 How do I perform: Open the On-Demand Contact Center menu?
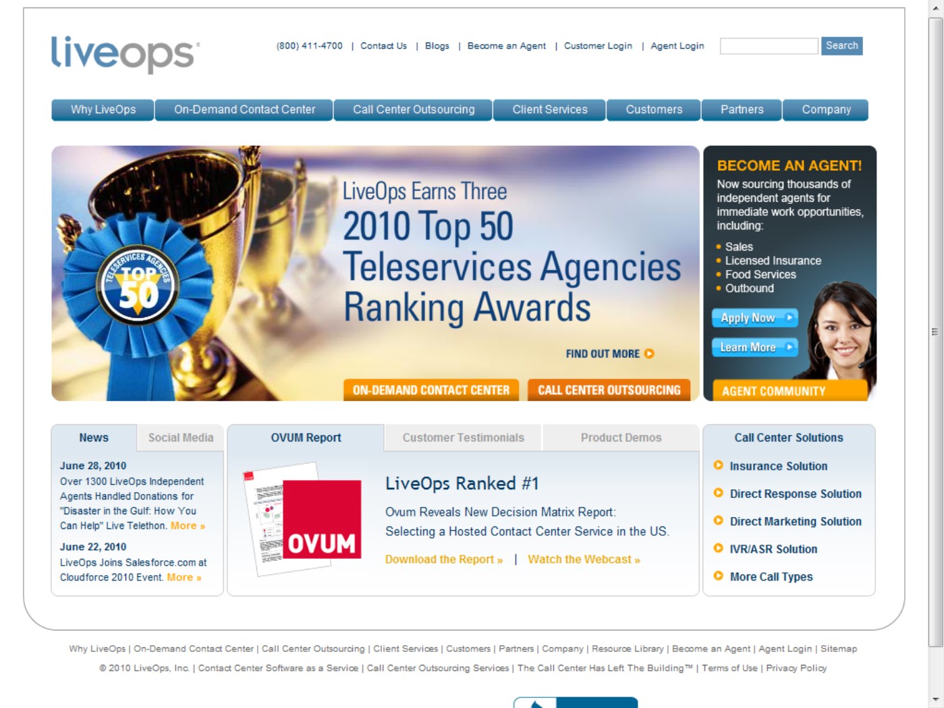(244, 110)
